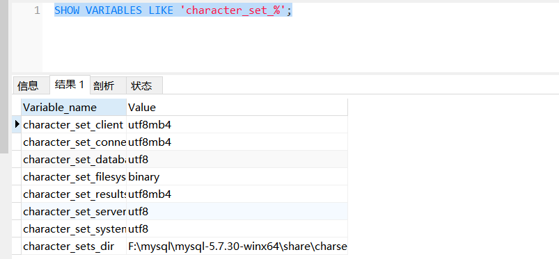
Task: Click the binary value cell
Action: point(237,177)
